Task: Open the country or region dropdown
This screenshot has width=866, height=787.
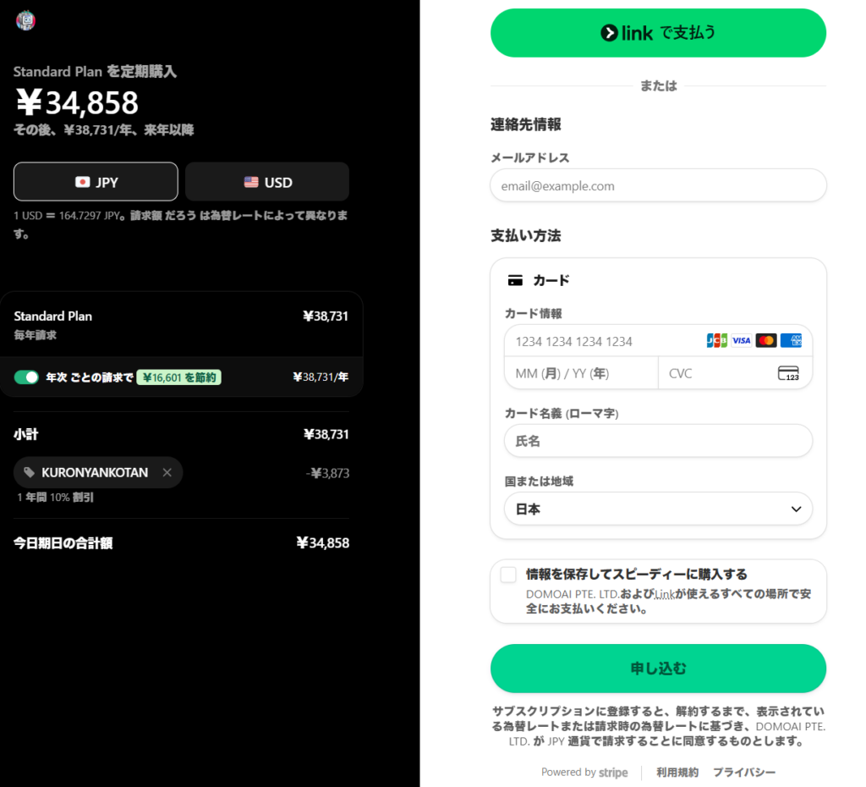Action: coord(658,509)
